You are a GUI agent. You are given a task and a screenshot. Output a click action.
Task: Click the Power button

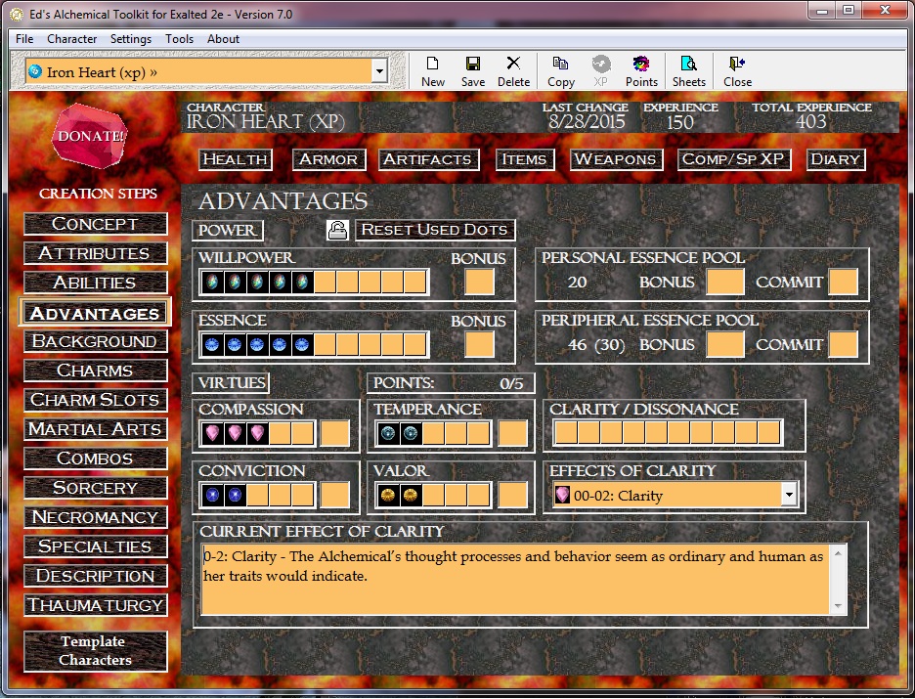pos(228,231)
